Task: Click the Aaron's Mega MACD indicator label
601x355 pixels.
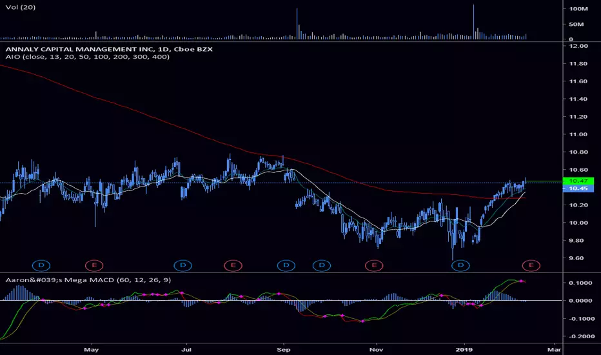Action: pyautogui.click(x=88, y=280)
